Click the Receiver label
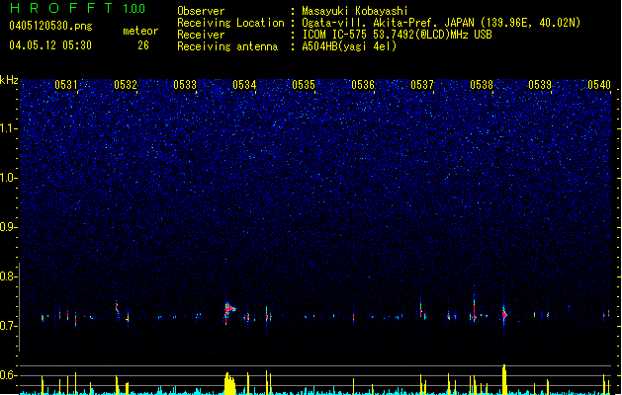622x395 pixels. 201,35
